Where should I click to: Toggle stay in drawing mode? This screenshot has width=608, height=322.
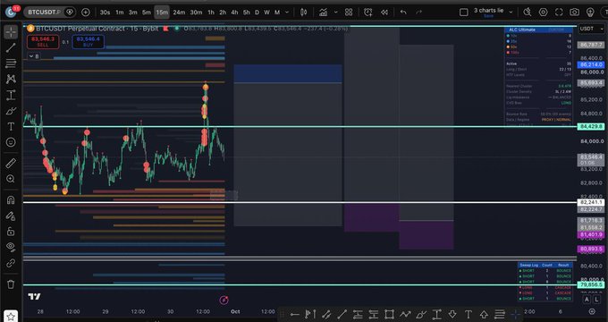pyautogui.click(x=11, y=216)
